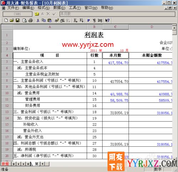Viewport: 178px width, 172px height.
Task: Click the 财务费用 cell
Action: [50, 106]
